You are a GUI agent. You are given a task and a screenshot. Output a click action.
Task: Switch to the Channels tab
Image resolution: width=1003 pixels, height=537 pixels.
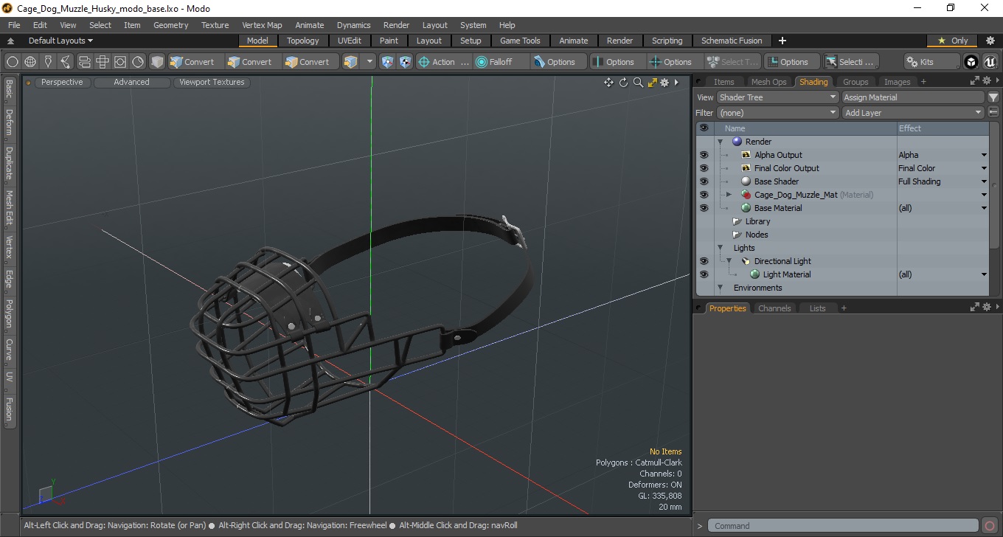[x=774, y=308]
